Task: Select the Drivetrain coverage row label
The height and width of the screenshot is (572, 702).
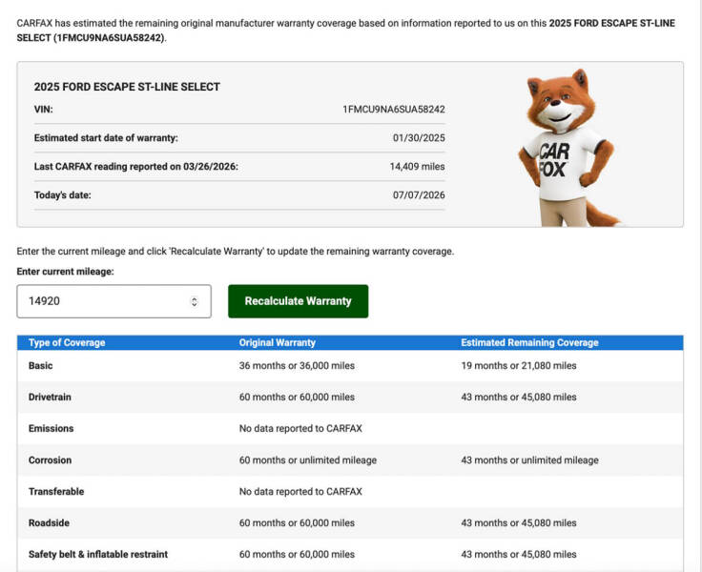Action: point(50,397)
